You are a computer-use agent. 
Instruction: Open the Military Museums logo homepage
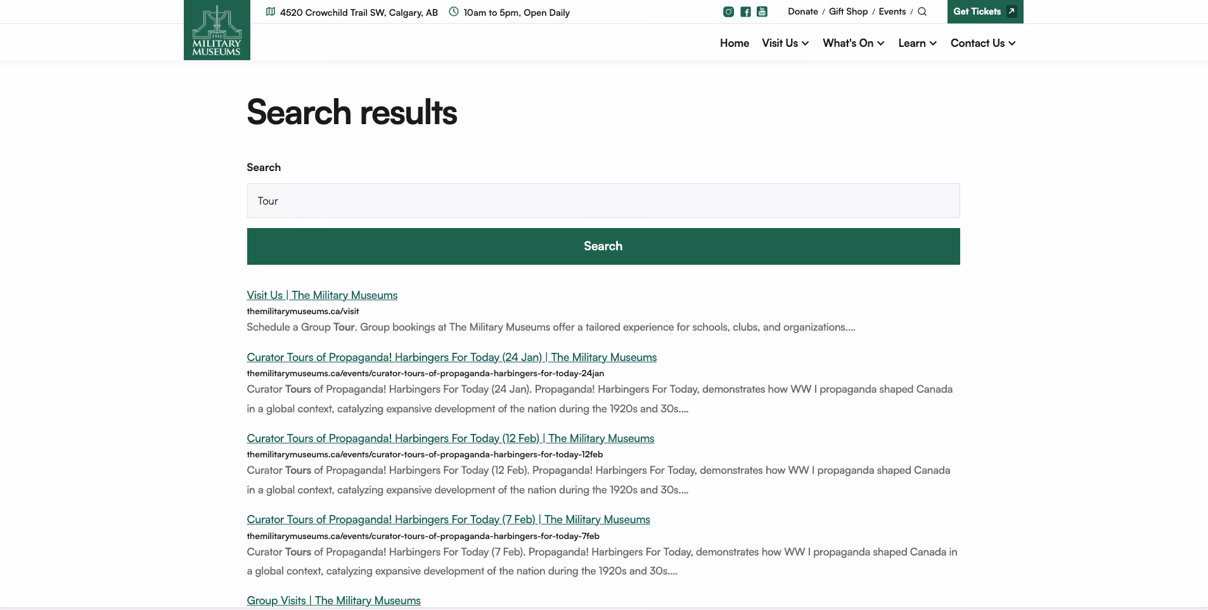(217, 30)
